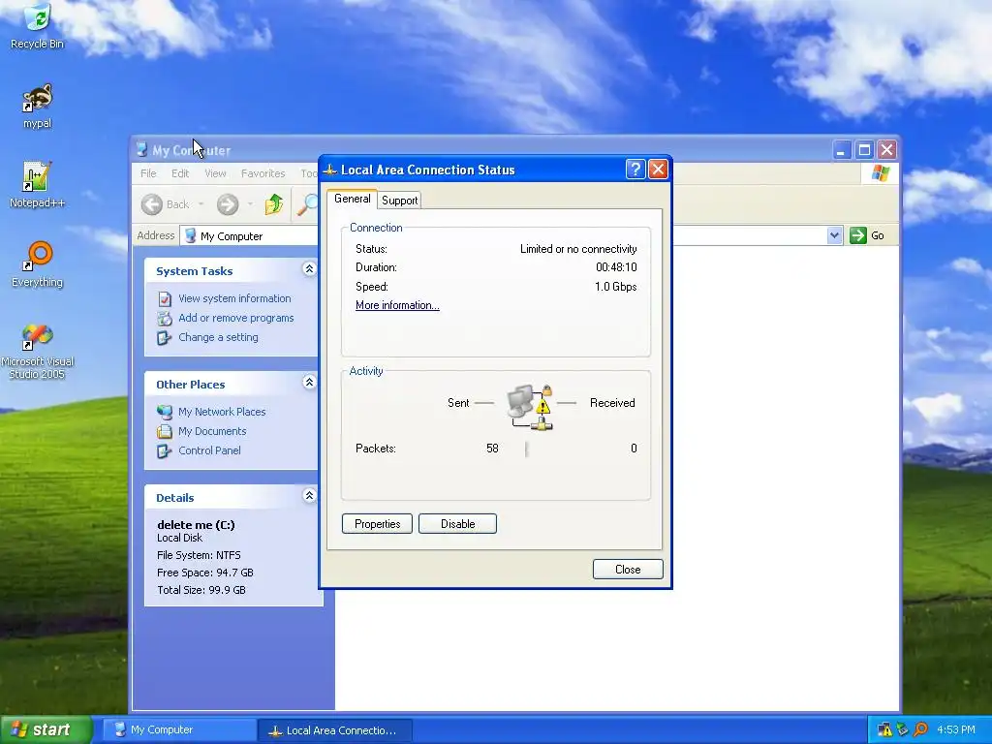Open the View menu in My Computer

pos(215,173)
